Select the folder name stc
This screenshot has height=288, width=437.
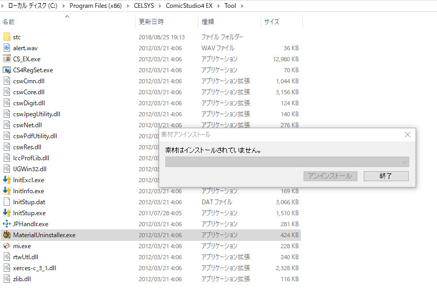pos(17,37)
